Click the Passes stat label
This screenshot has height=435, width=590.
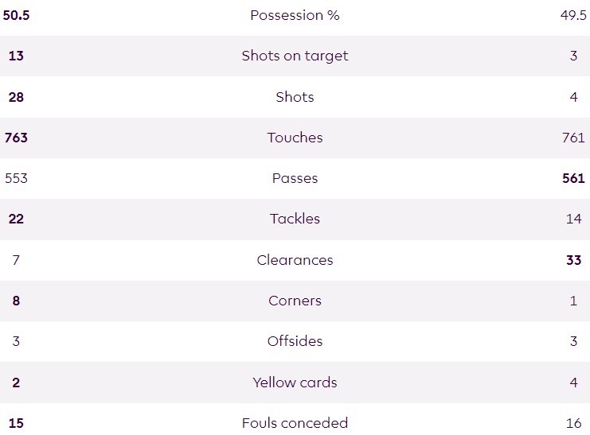coord(295,178)
